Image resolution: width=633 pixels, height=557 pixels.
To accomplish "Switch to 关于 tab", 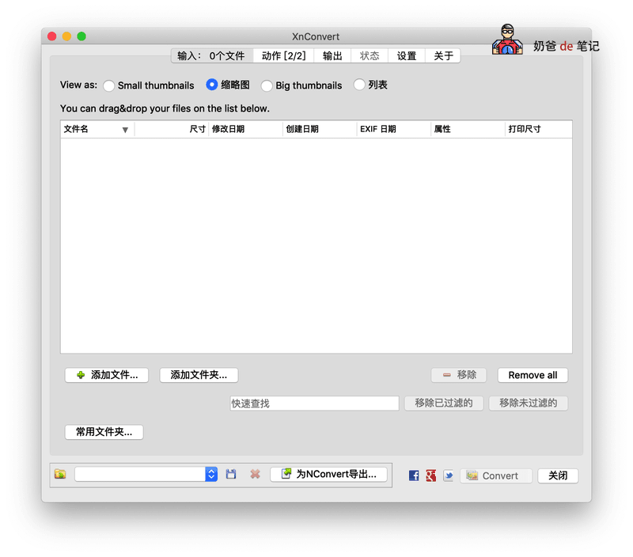I will [443, 55].
